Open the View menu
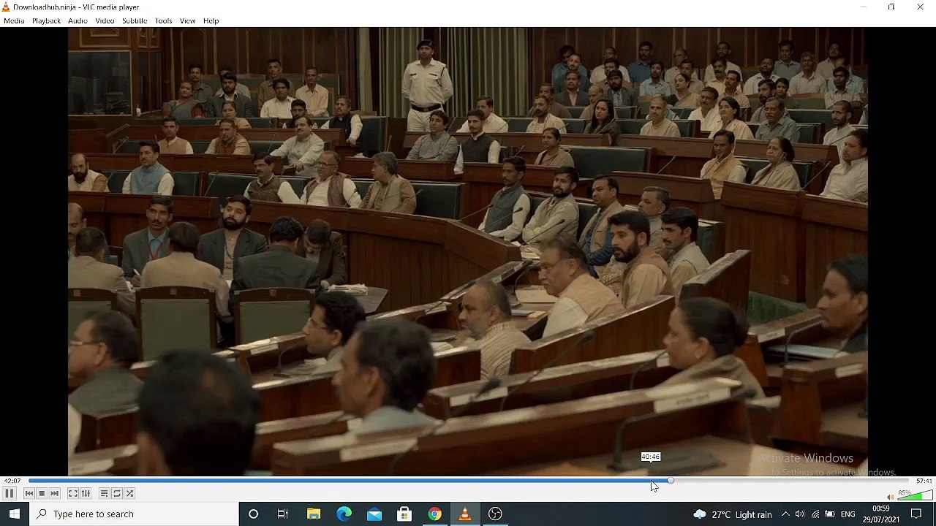The image size is (936, 526). coord(187,21)
